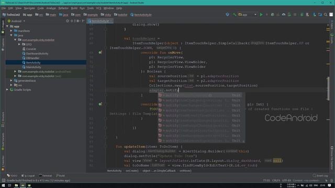This screenshot has width=335, height=188.
Task: Click the blue shield icon in the toolbar
Action: pyautogui.click(x=228, y=15)
